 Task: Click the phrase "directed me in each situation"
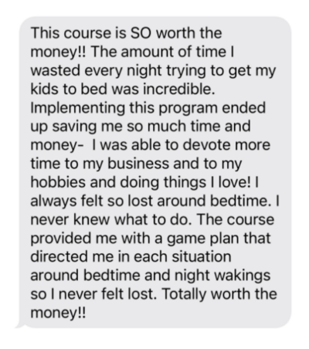[131, 257]
